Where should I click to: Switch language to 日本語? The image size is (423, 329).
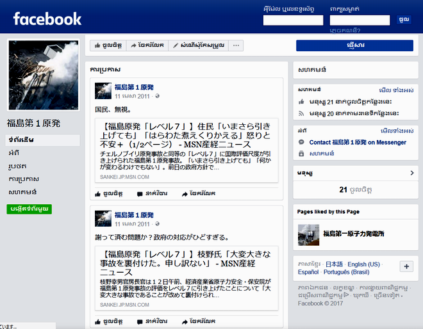(334, 264)
